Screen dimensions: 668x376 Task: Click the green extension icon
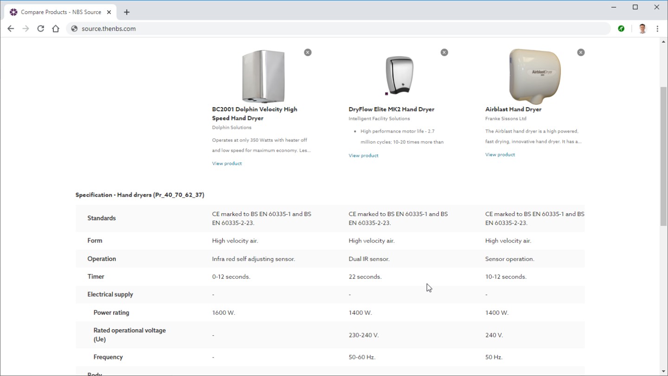coord(621,29)
